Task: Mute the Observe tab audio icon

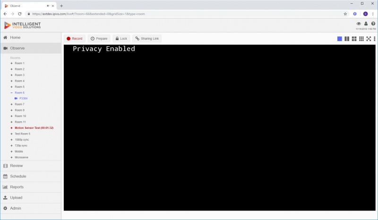Action: point(48,6)
